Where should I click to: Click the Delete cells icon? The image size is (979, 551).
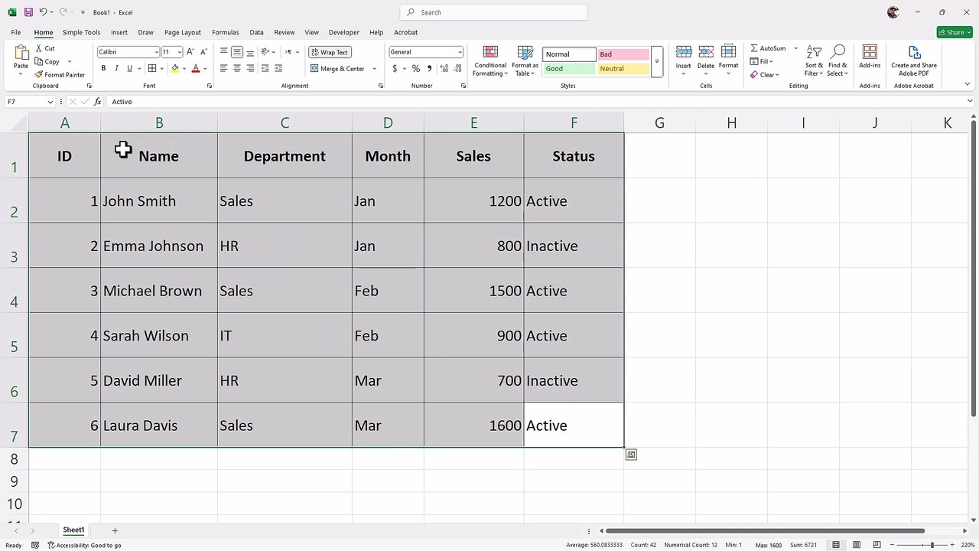coord(706,52)
